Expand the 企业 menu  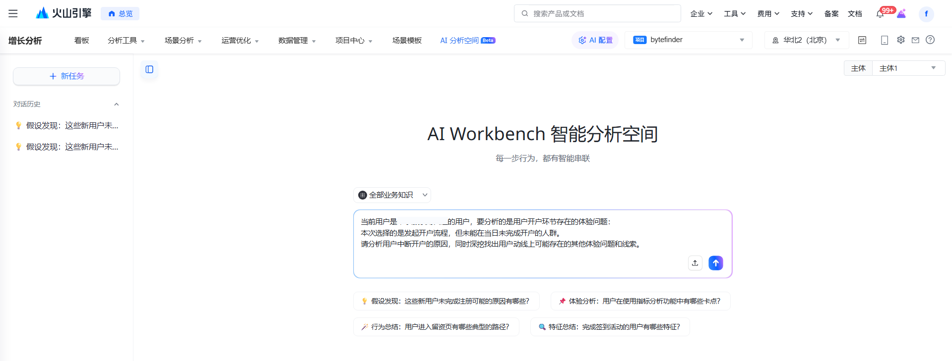point(701,14)
